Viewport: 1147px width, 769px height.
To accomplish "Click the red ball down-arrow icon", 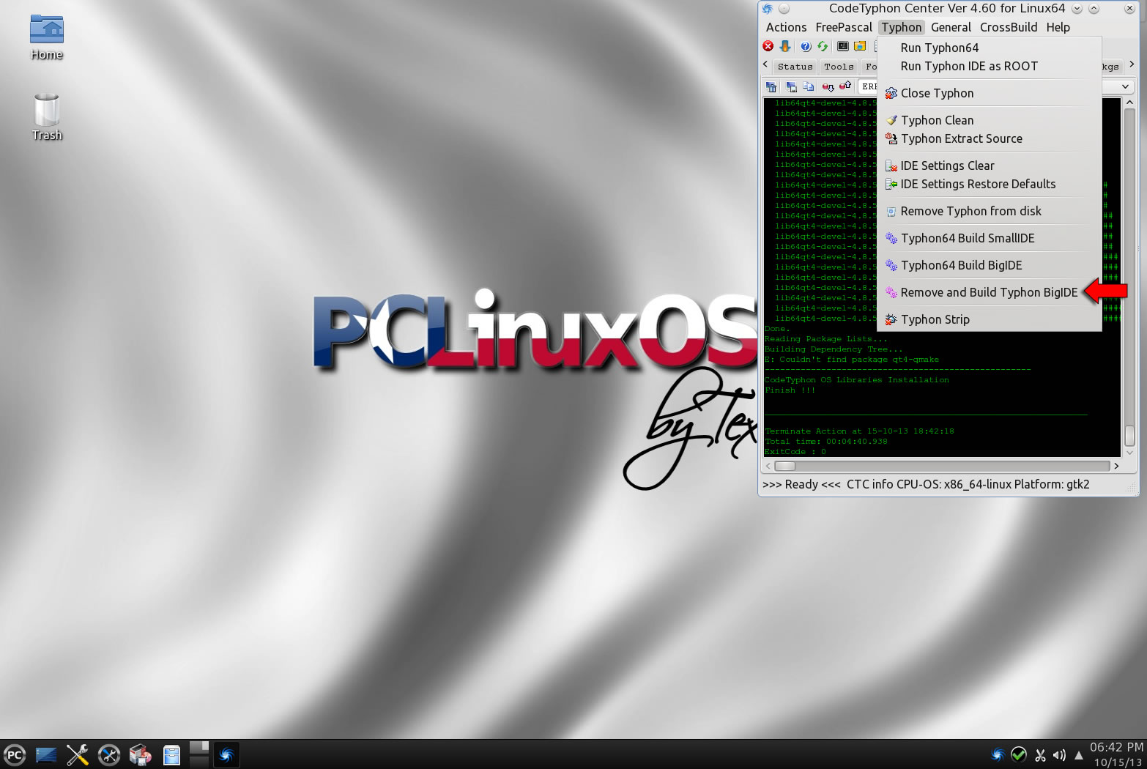I will click(828, 86).
